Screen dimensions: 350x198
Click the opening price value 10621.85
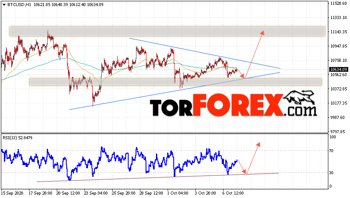42,4
